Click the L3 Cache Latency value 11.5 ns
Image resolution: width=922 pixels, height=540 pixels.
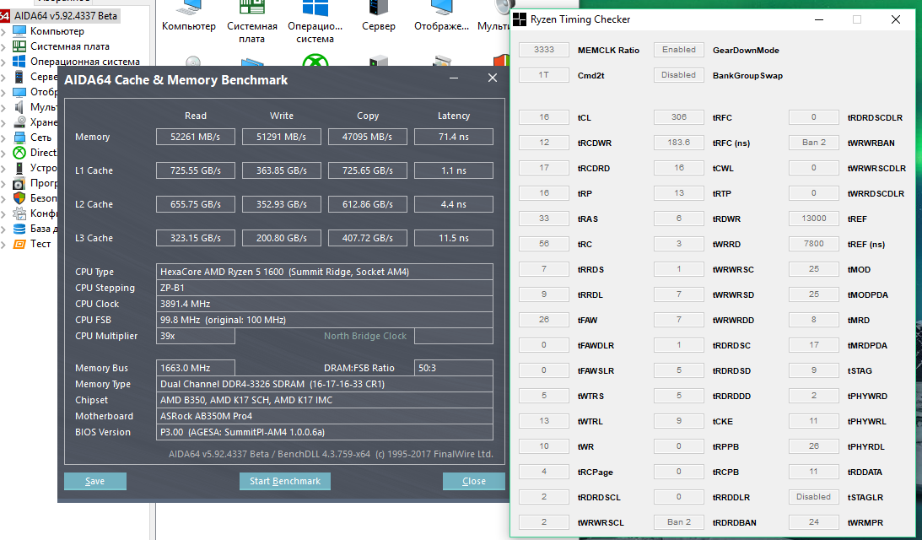tap(453, 238)
